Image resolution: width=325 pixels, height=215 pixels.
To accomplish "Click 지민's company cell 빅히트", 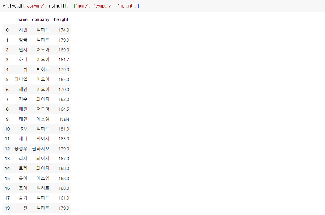I will (x=43, y=30).
